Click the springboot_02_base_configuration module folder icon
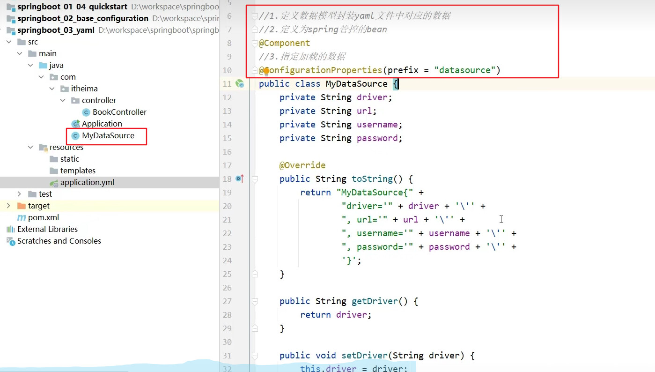 click(10, 18)
